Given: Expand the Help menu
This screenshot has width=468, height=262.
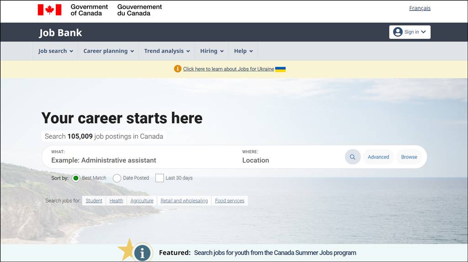Looking at the screenshot, I should (243, 51).
